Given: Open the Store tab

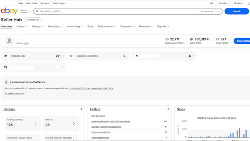Looking at the screenshot, I should 90,27.
